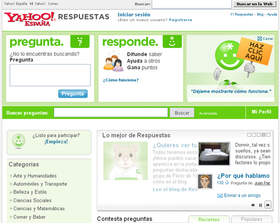Go to previous slide with rewind button
This screenshot has height=223, width=280.
point(253,205)
